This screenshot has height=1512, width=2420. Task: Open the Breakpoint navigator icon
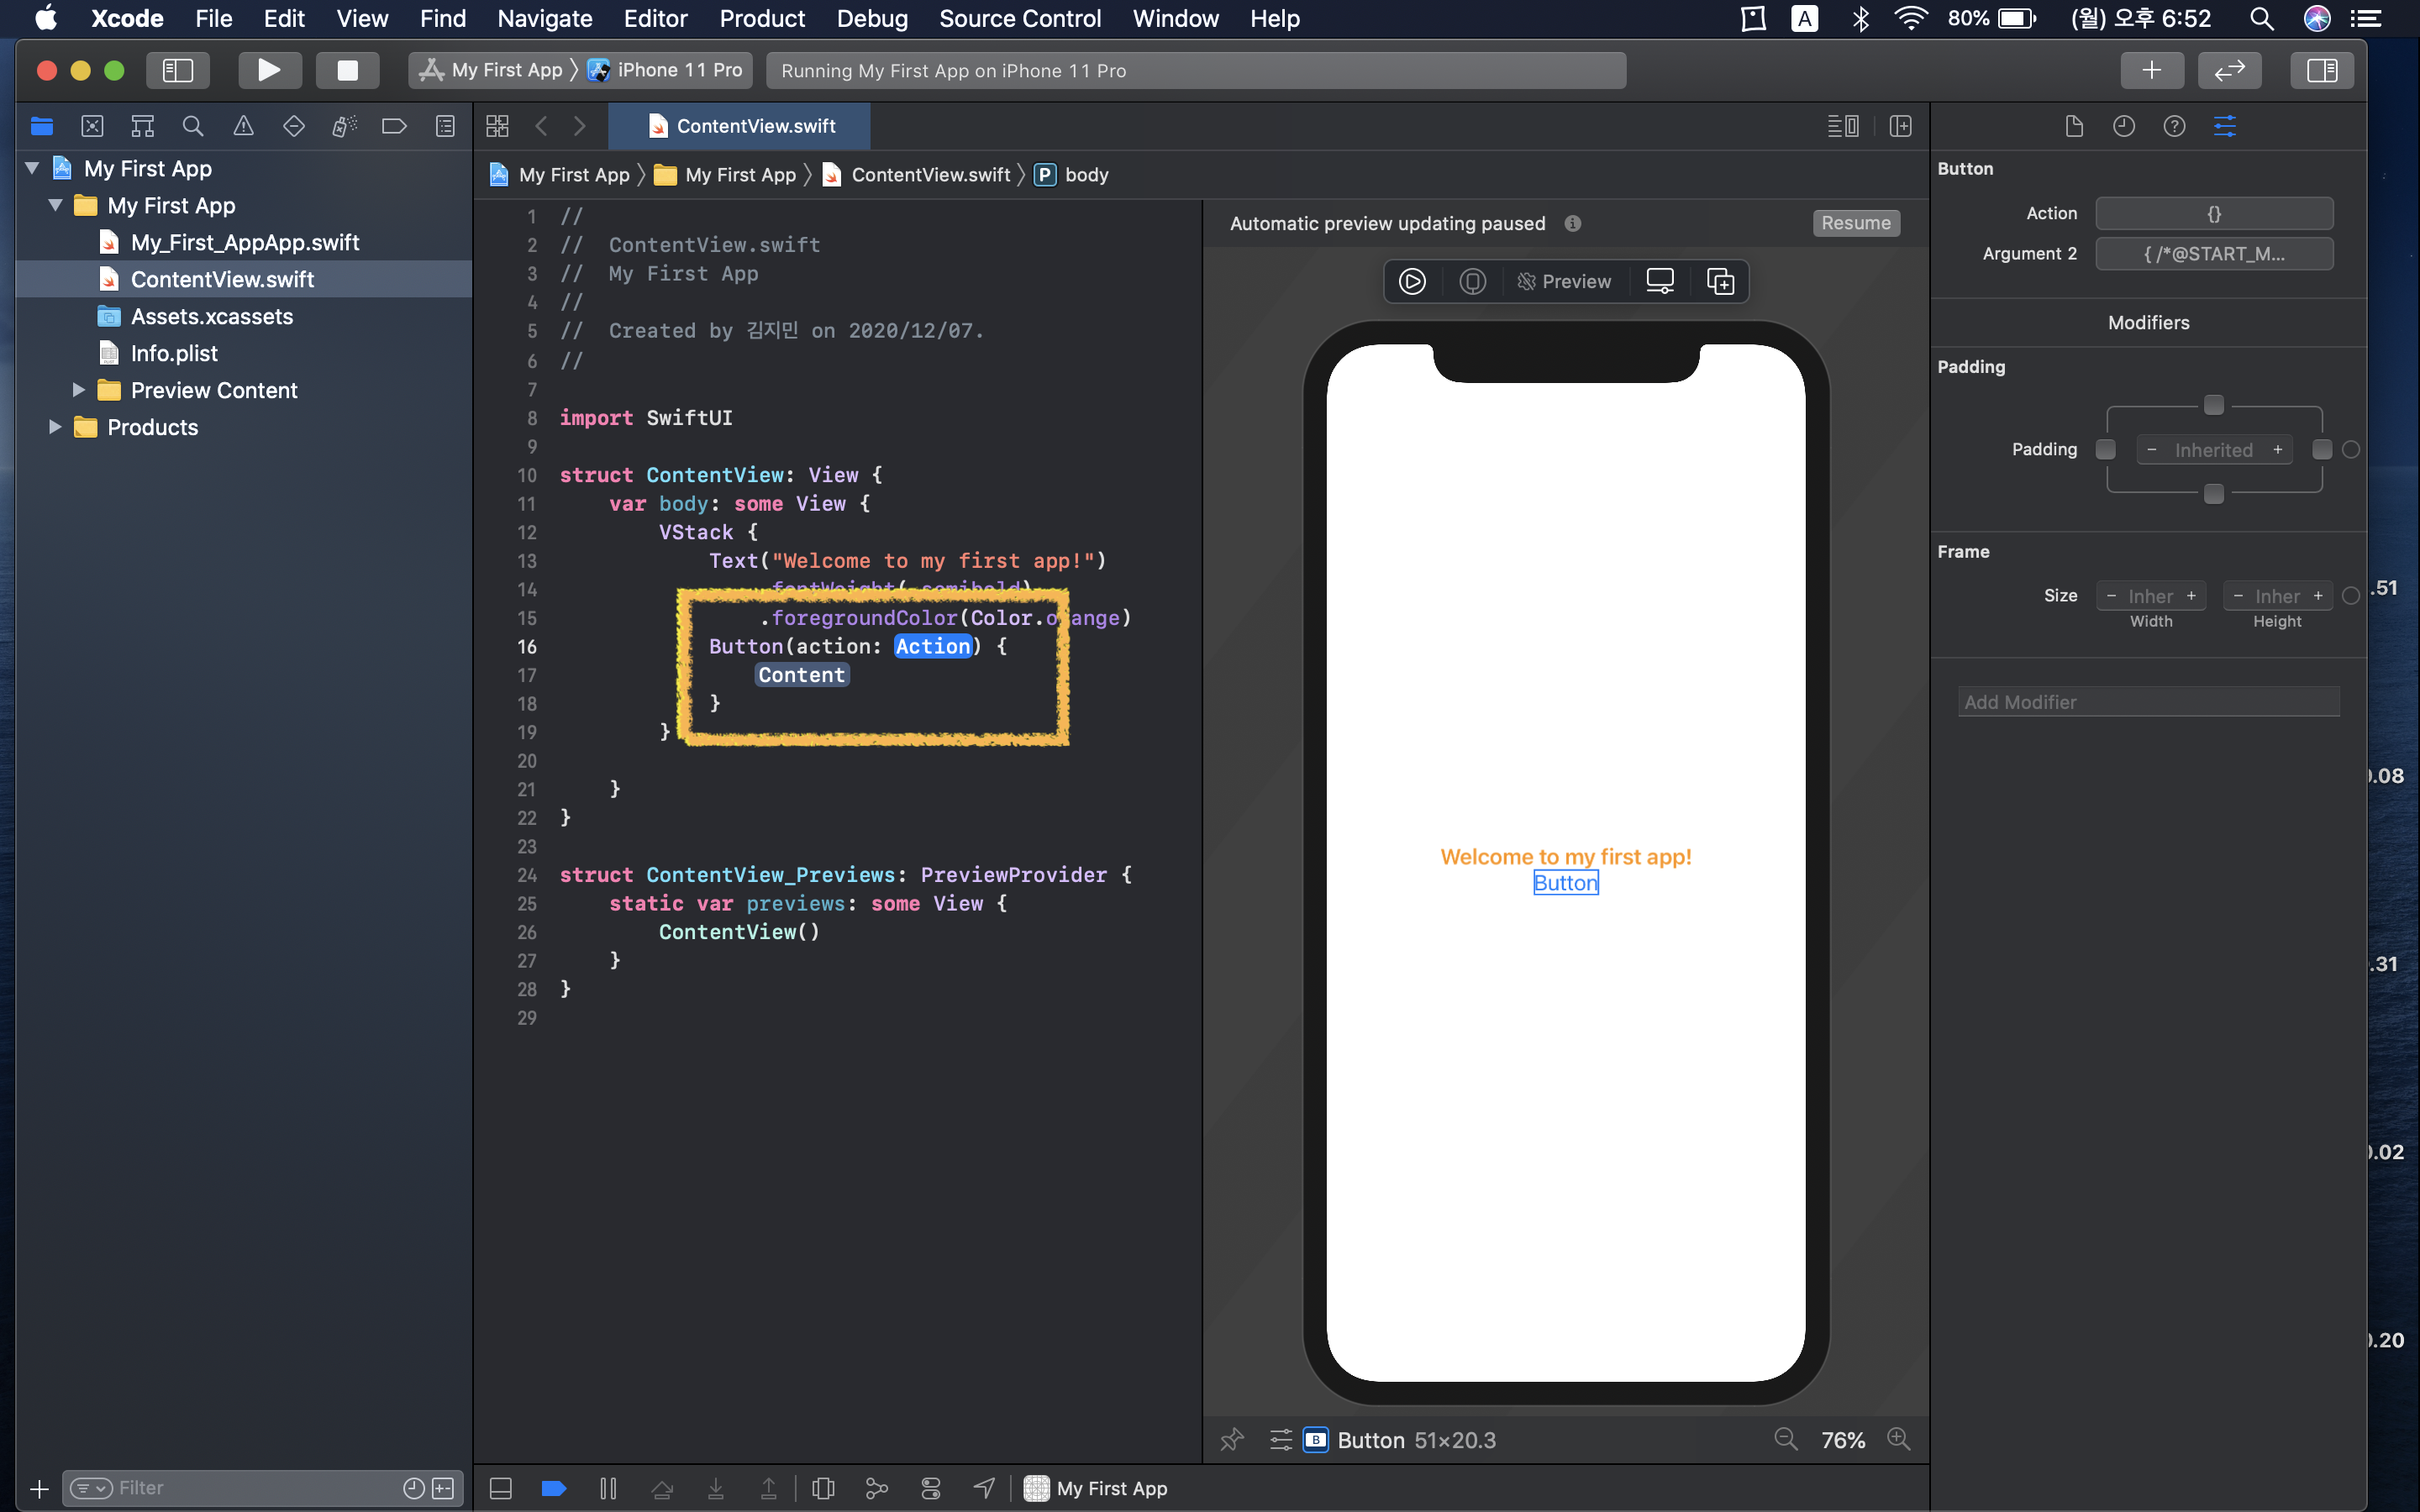click(394, 126)
